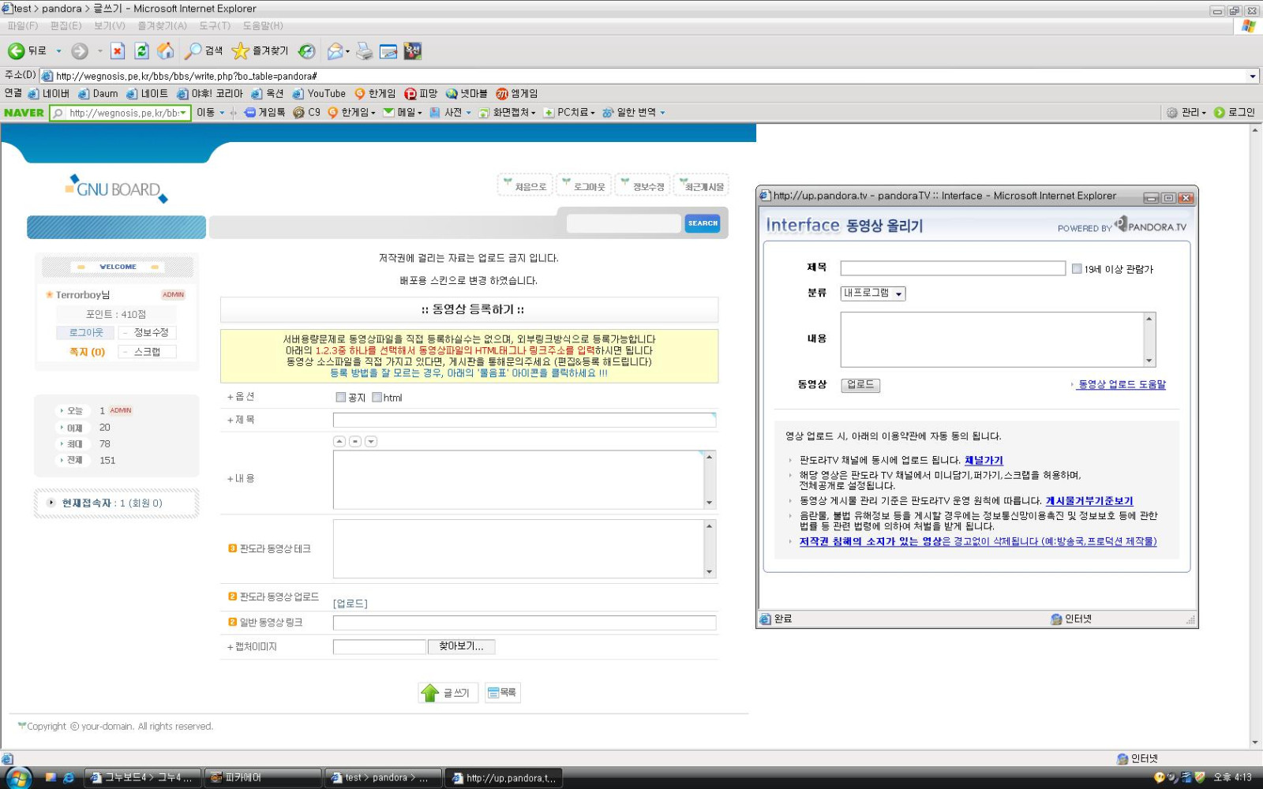Open the 분류 category dropdown in Pandora popup
The height and width of the screenshot is (789, 1263).
click(x=872, y=294)
